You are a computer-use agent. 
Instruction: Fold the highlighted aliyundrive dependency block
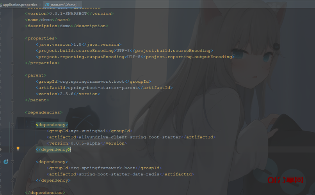pyautogui.click(x=12, y=125)
